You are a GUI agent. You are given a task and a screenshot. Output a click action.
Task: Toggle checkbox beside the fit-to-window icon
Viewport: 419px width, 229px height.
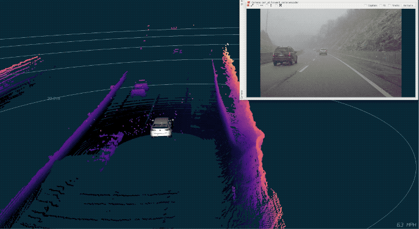276,5
